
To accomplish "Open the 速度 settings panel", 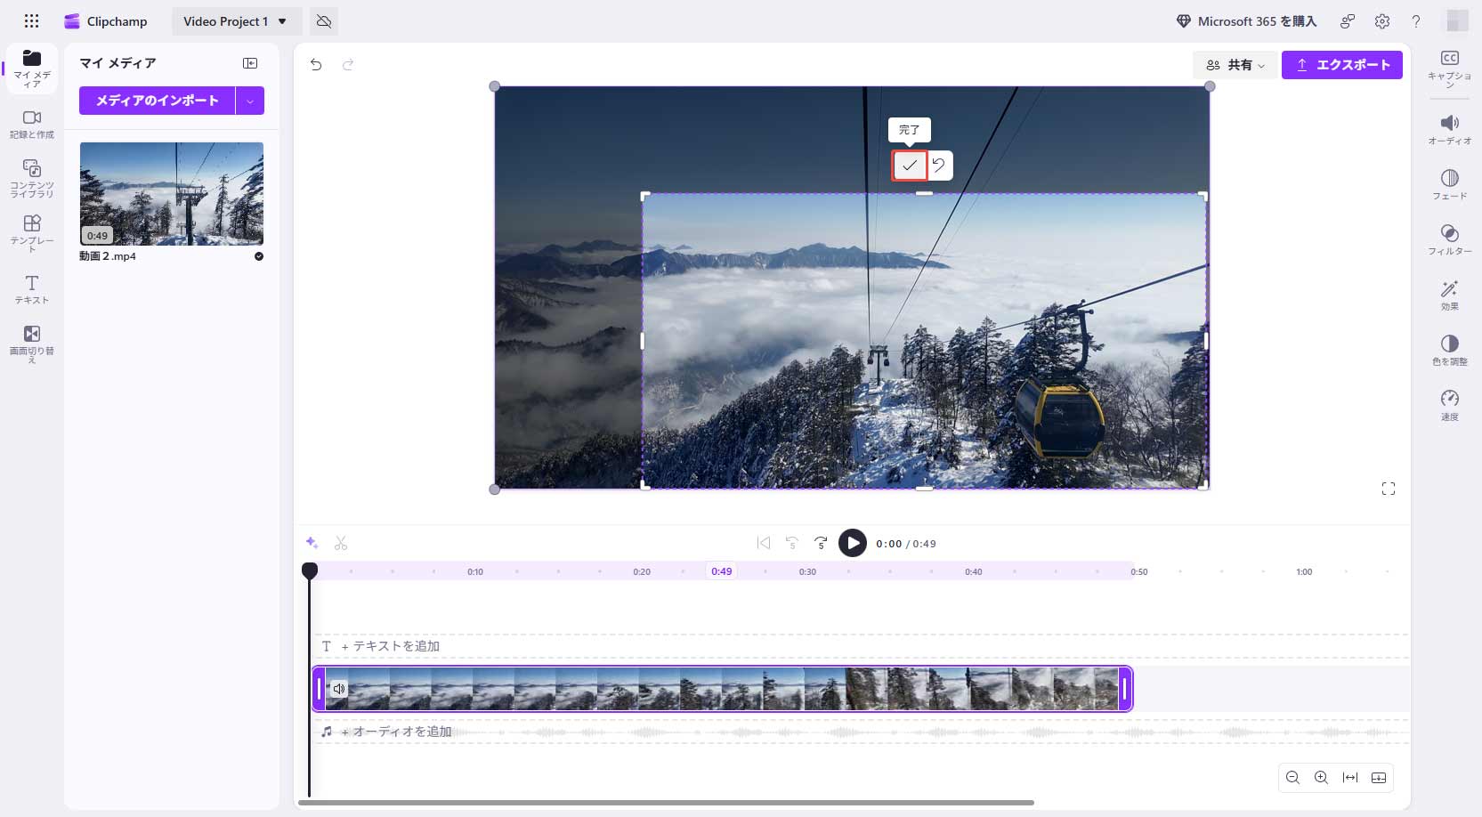I will [1450, 403].
